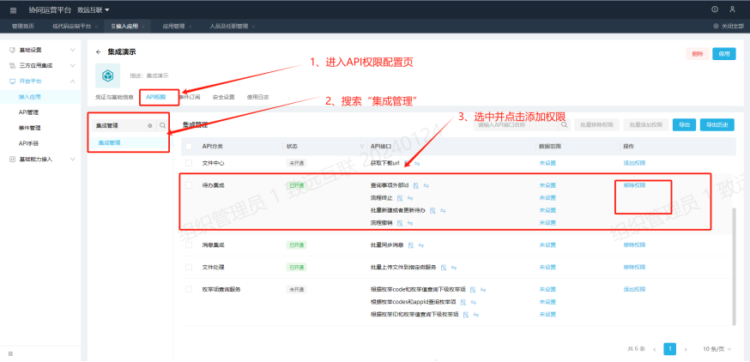
Task: Click the back arrow beside 集成演示
Action: pyautogui.click(x=99, y=52)
